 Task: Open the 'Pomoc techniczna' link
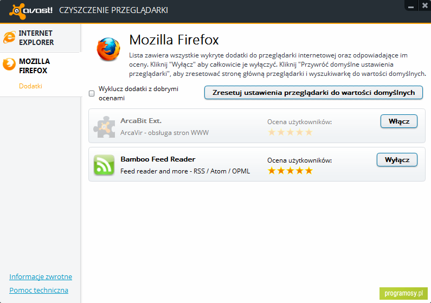point(38,290)
